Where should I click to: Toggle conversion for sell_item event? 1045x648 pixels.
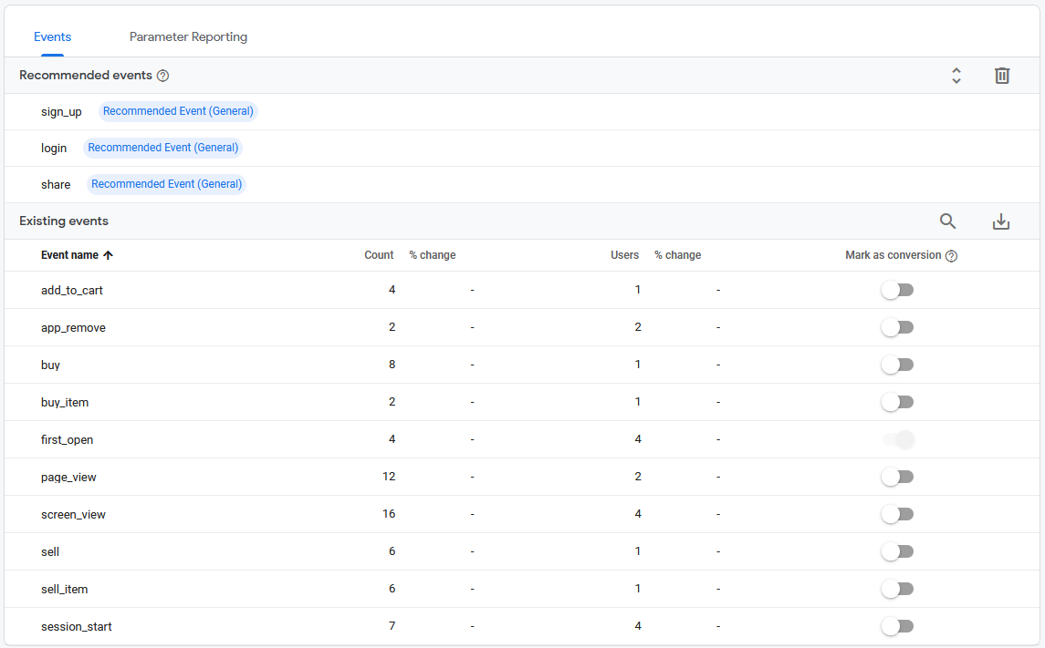click(897, 589)
